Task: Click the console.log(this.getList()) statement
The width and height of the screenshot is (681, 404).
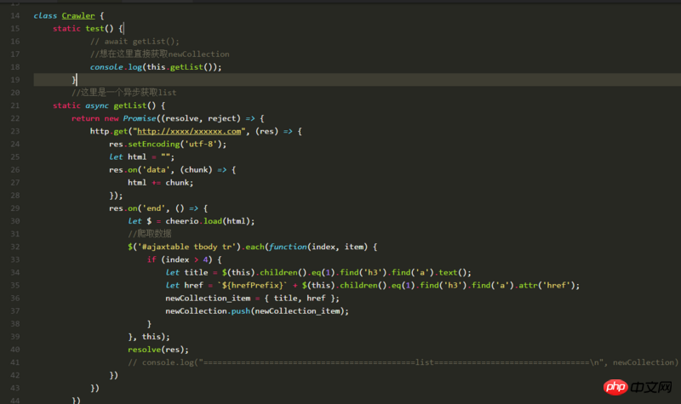Action: pyautogui.click(x=156, y=67)
